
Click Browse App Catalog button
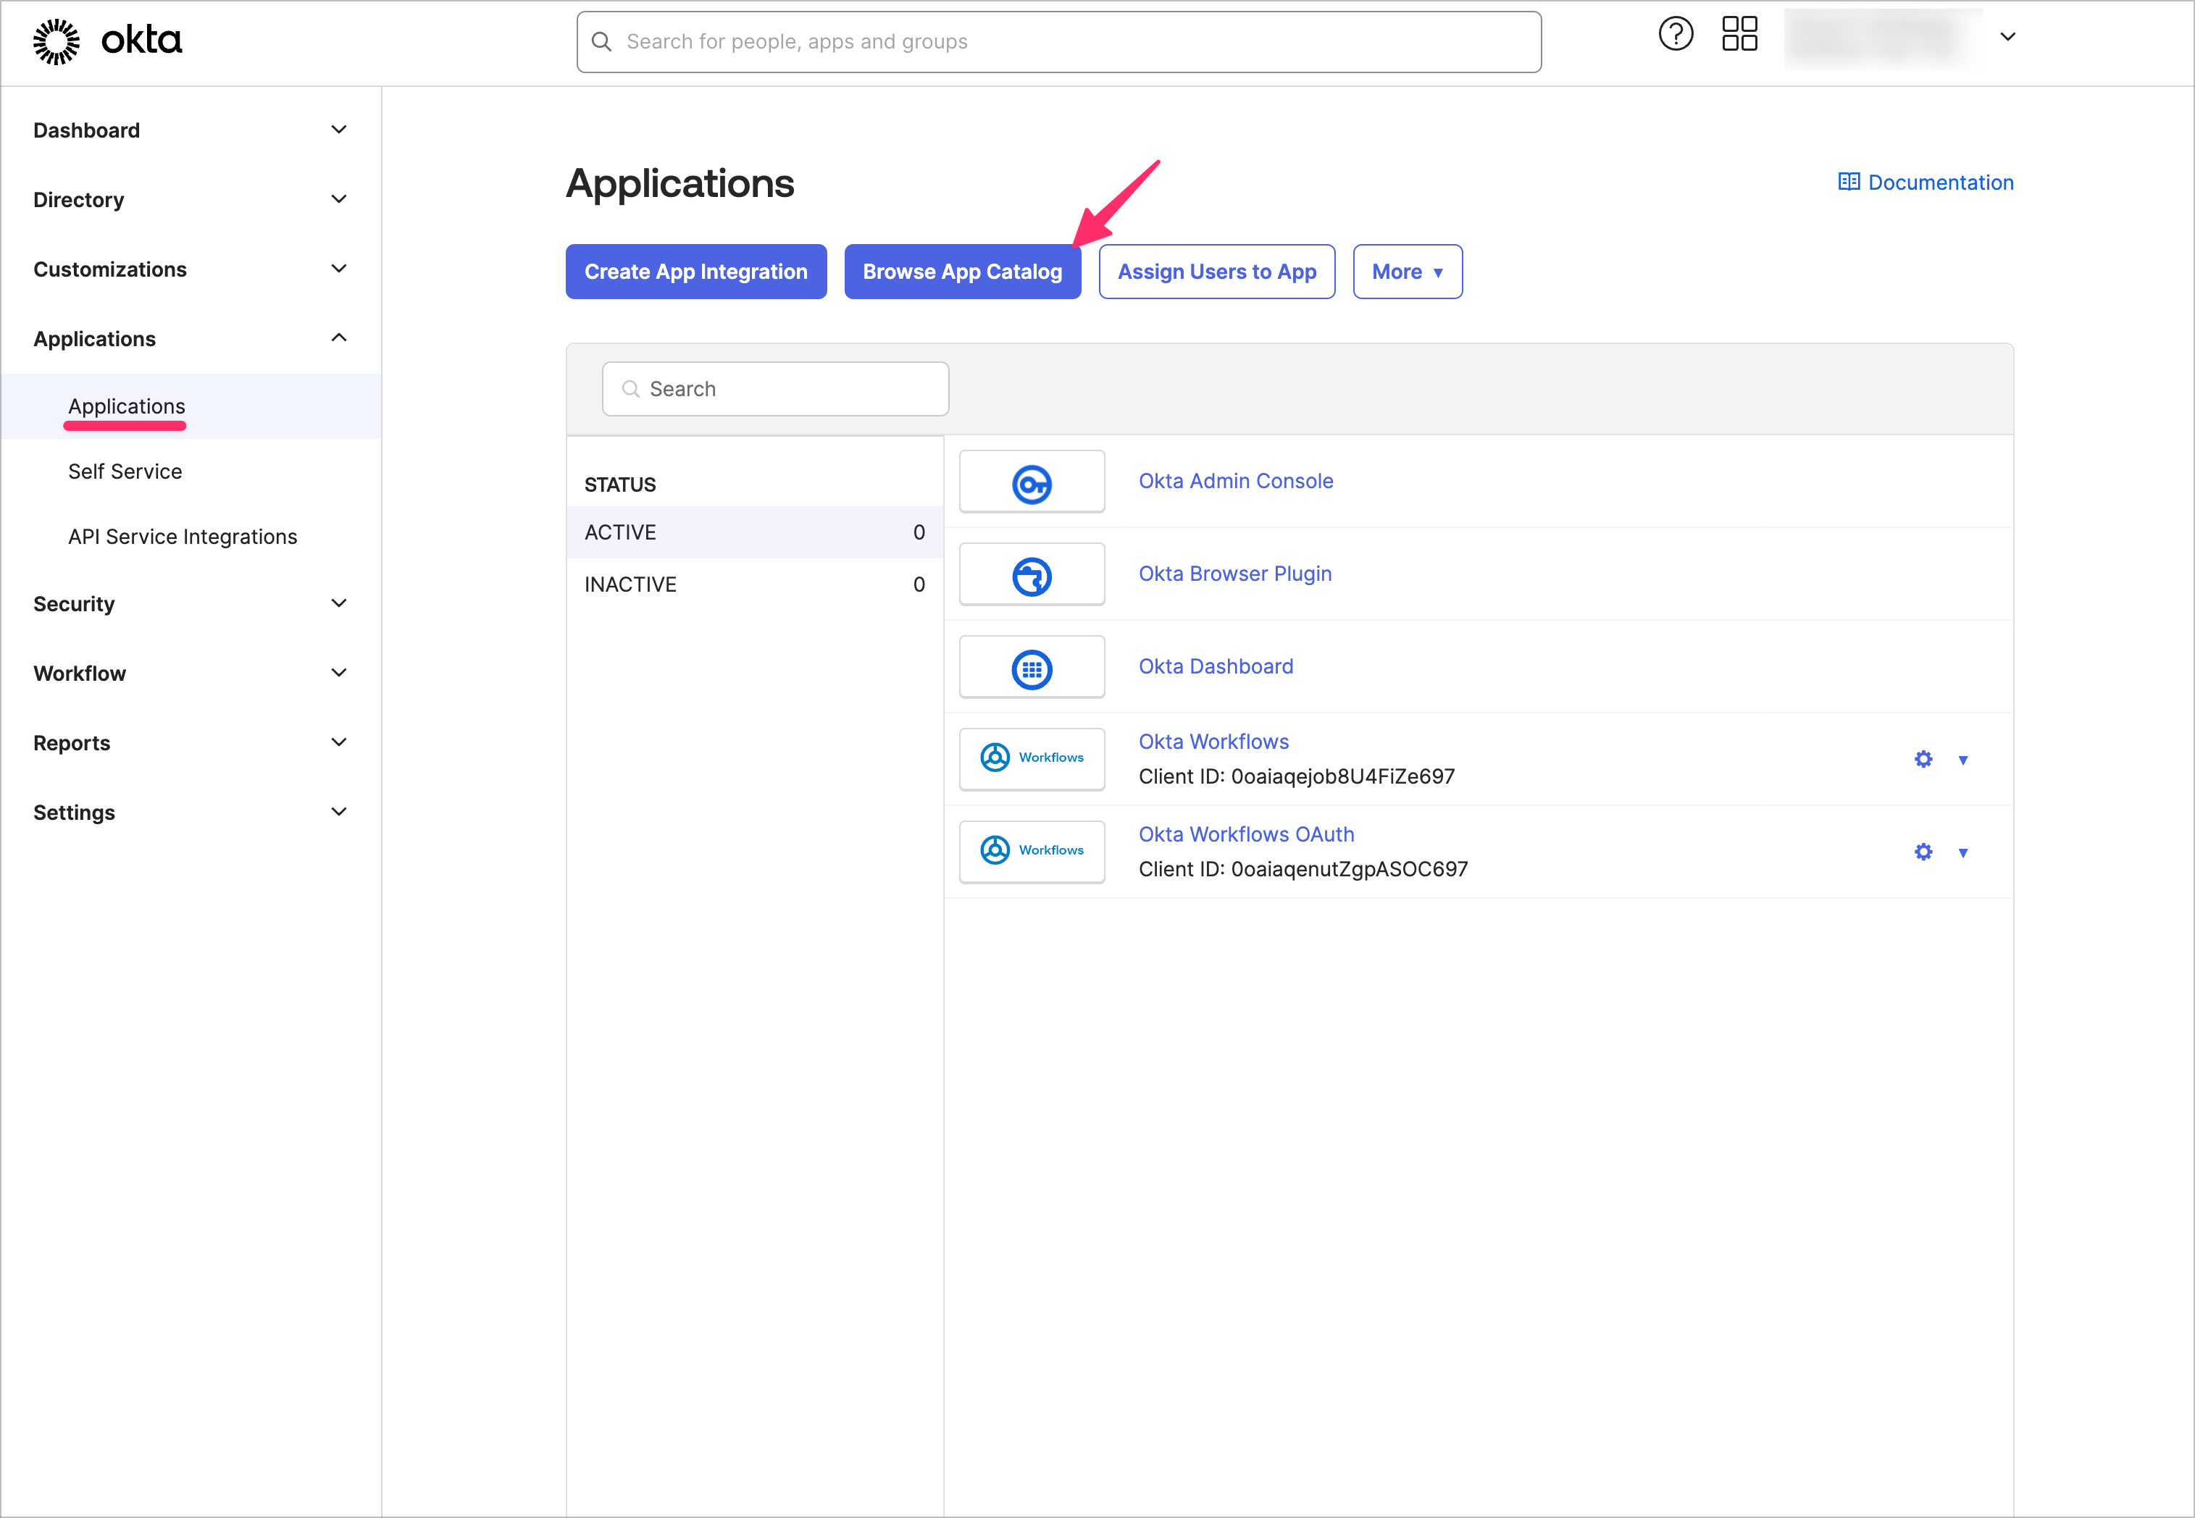click(962, 272)
